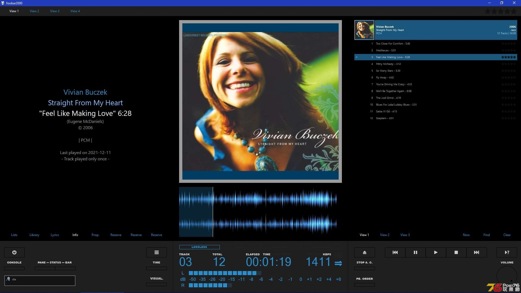The height and width of the screenshot is (293, 521).
Task: Click the power icon button above Console
Action: click(14, 252)
